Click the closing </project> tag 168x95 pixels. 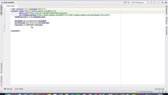pos(15,31)
